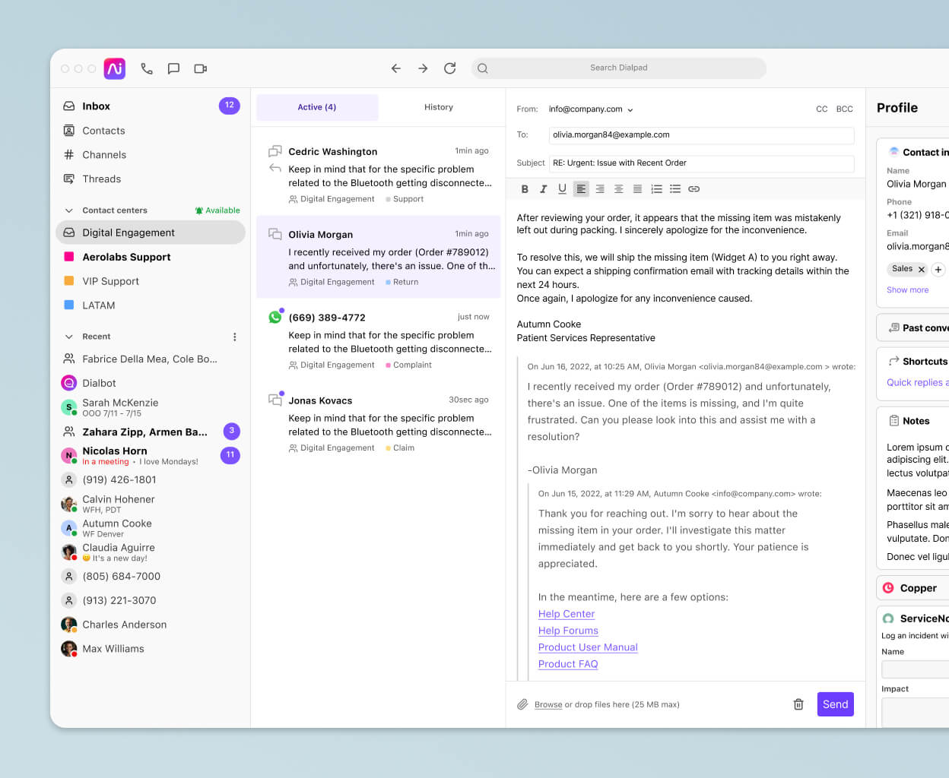Open the messages chat icon

[x=173, y=68]
